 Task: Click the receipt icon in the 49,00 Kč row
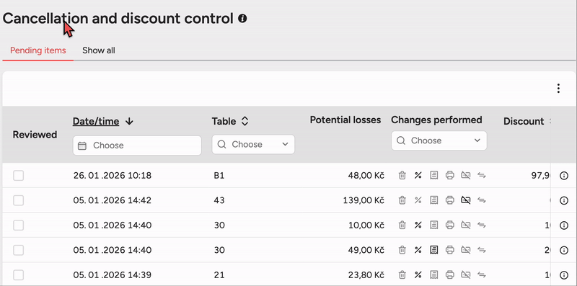coord(434,250)
